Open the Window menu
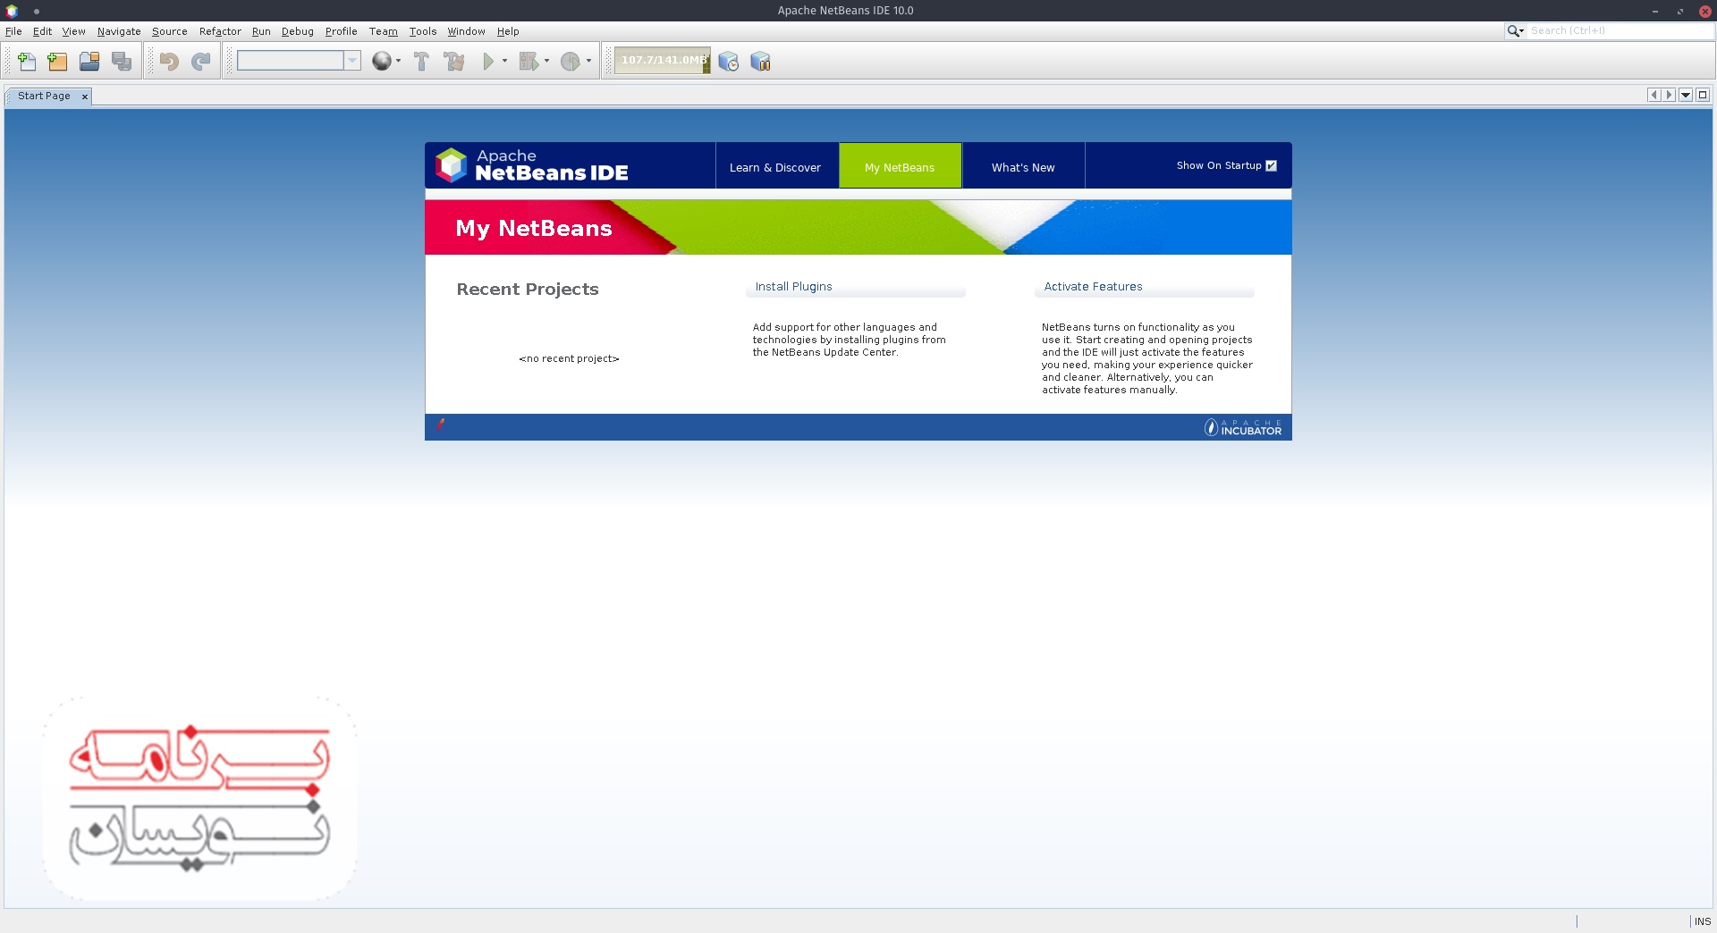 click(466, 31)
